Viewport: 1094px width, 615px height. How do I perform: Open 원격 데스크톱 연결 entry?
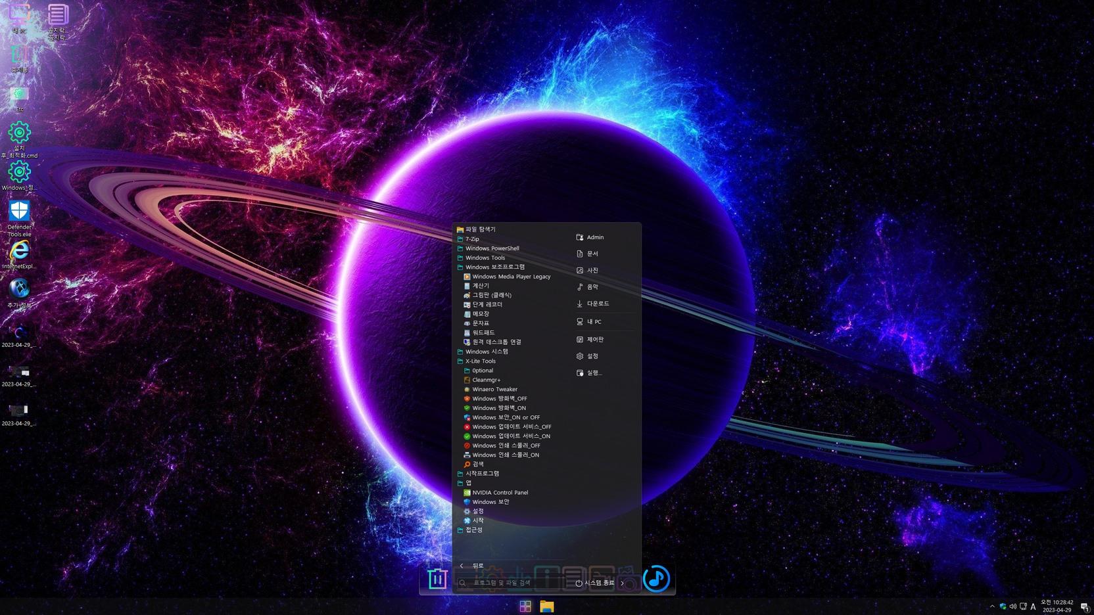(x=492, y=342)
